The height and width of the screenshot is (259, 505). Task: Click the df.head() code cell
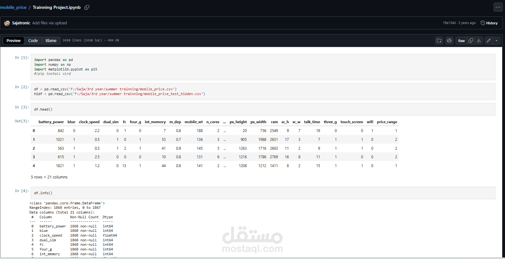coord(263,109)
